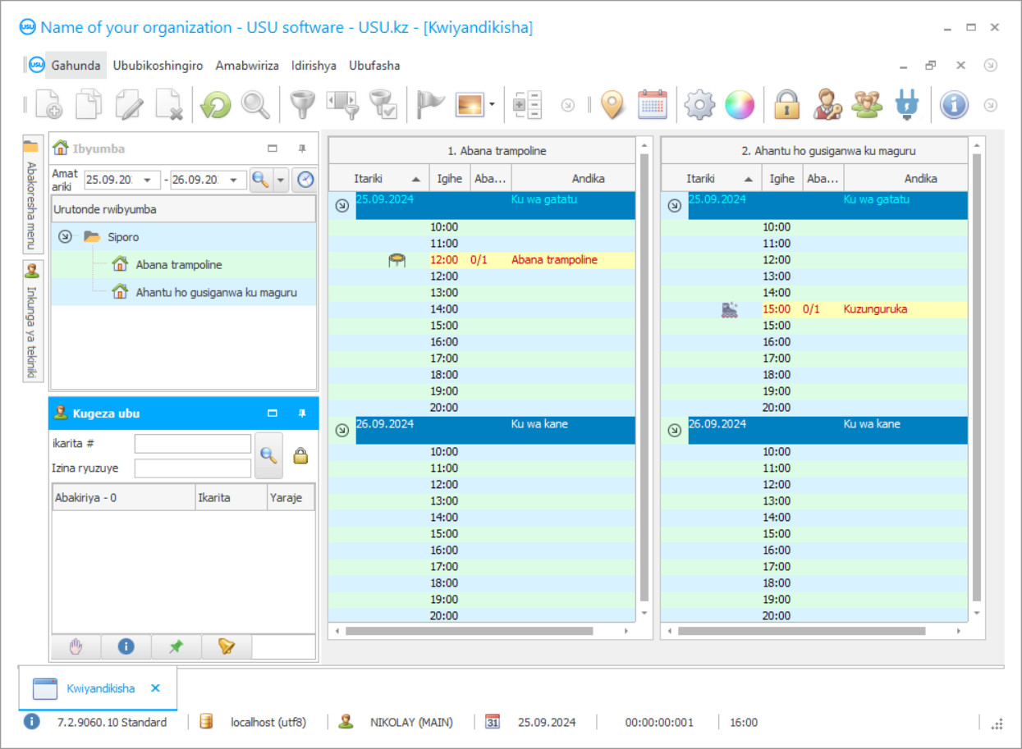Open the start date 25.09 dropdown
Screen dimensions: 1022x749
tap(148, 180)
